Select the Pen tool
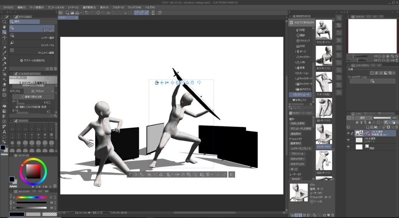This screenshot has width=399, height=218. coord(4,59)
